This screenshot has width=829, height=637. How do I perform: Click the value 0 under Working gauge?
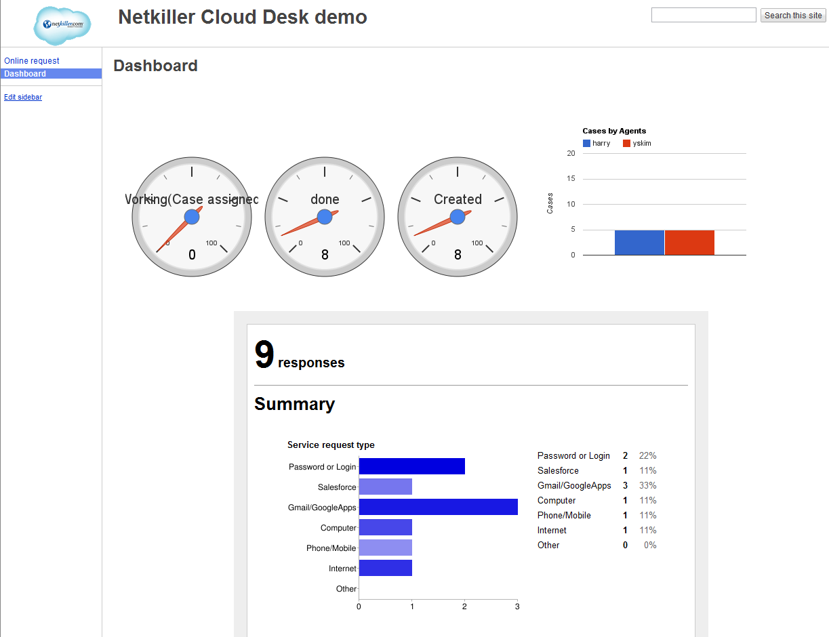[x=192, y=255]
